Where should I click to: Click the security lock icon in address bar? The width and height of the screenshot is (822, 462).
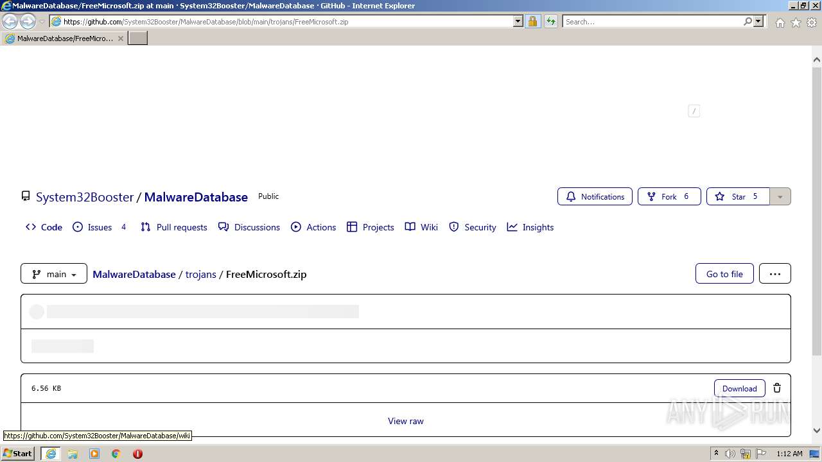532,22
